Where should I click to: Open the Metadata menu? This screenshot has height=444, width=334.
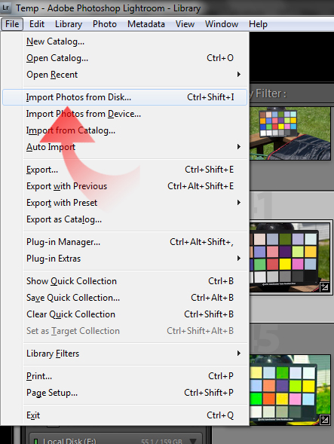click(146, 24)
